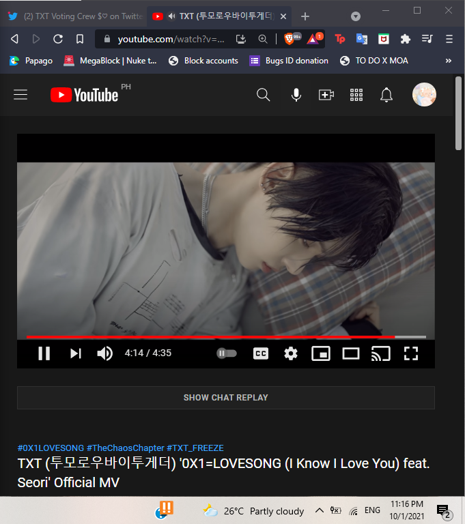
Task: Enable miniplayer mode
Action: point(321,353)
